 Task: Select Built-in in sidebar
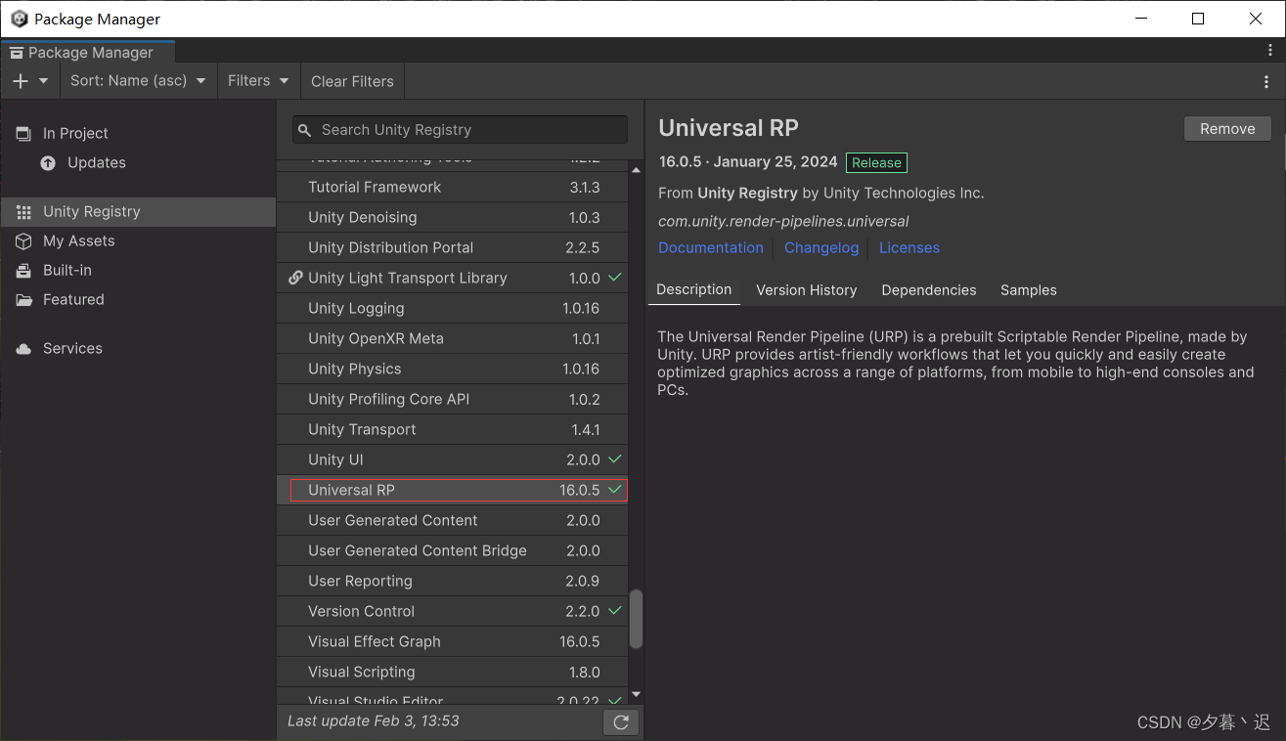pyautogui.click(x=138, y=270)
